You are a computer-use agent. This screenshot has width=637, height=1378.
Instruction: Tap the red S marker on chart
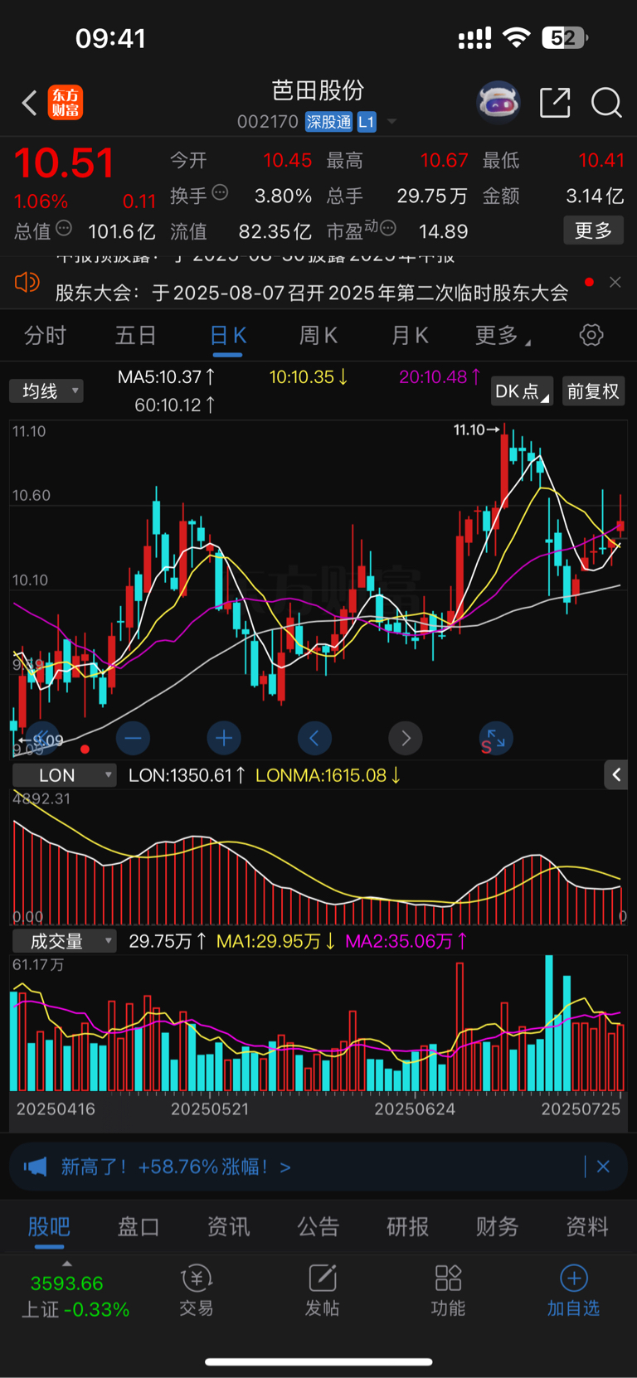(486, 747)
